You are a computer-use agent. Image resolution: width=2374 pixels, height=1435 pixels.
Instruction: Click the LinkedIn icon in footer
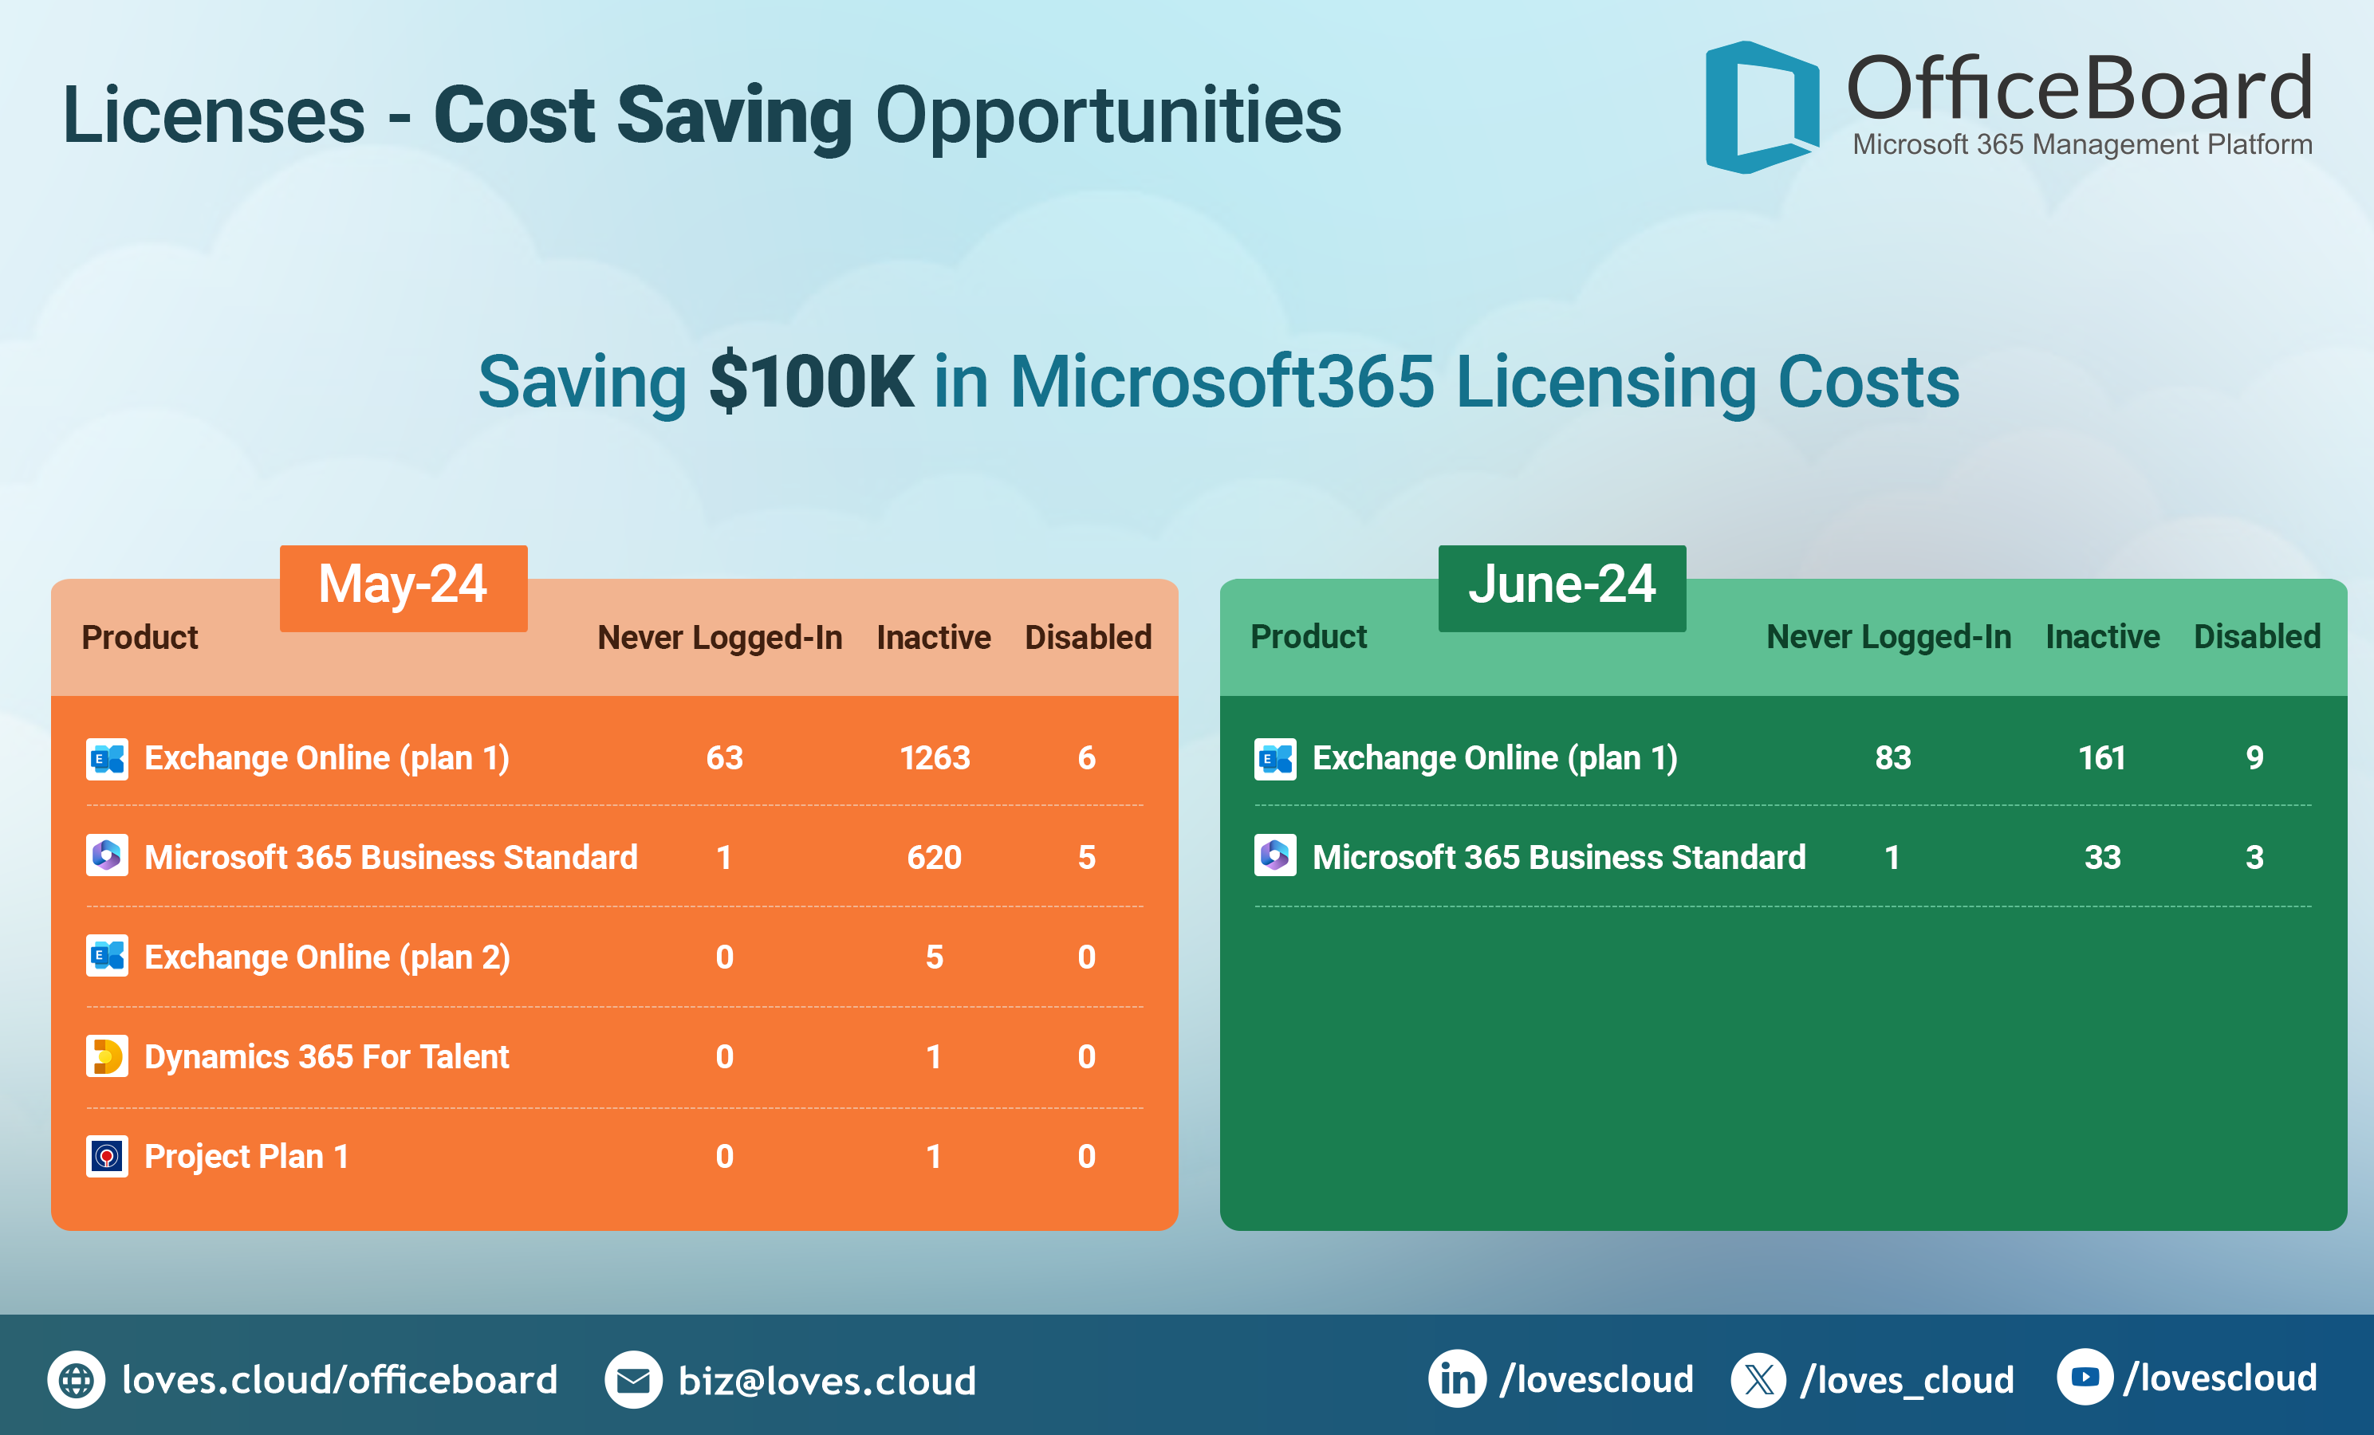click(x=1457, y=1379)
